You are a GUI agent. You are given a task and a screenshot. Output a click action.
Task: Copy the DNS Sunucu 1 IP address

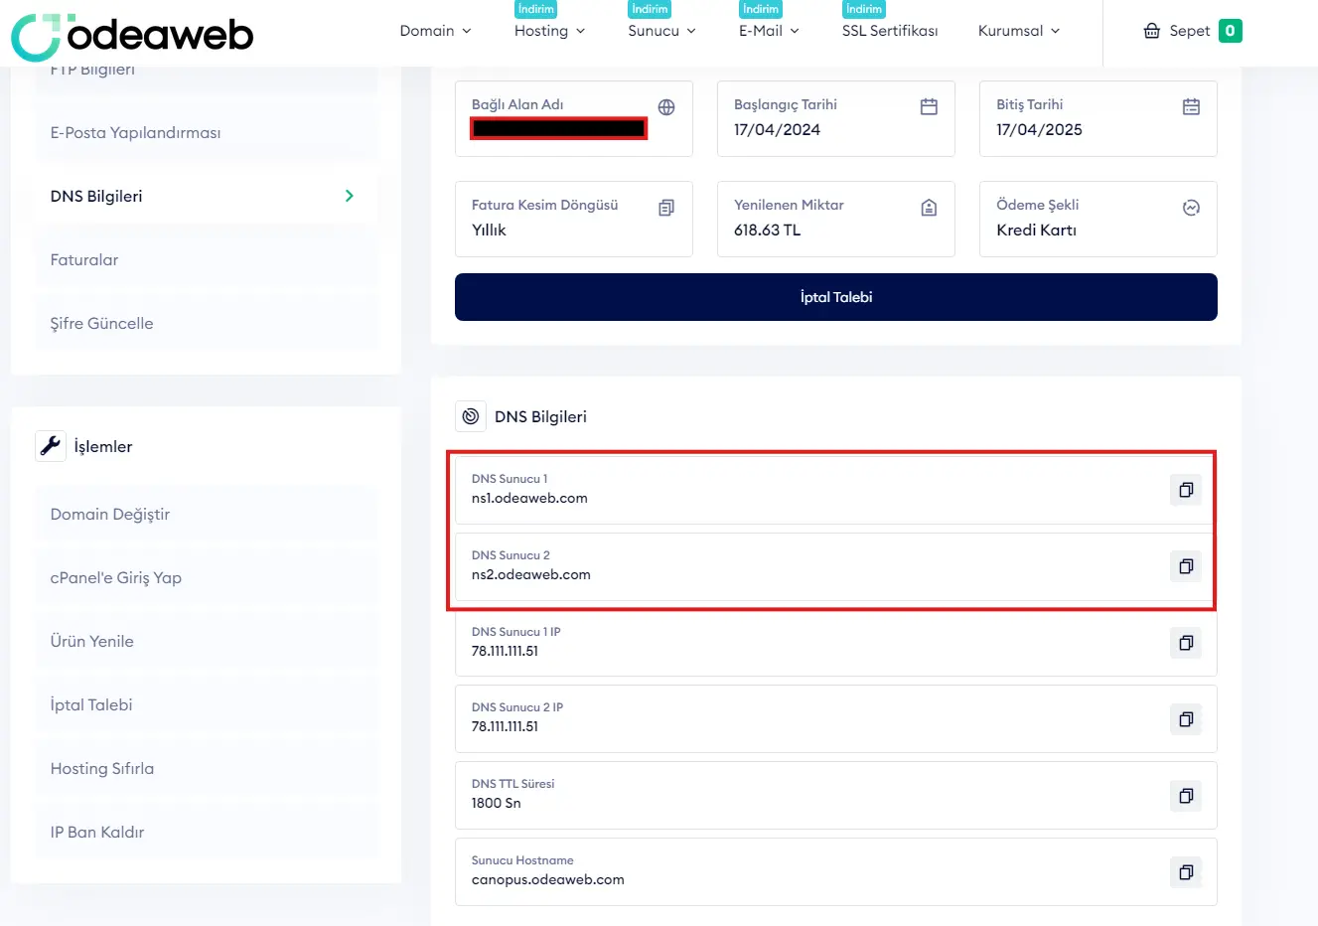pyautogui.click(x=1186, y=643)
